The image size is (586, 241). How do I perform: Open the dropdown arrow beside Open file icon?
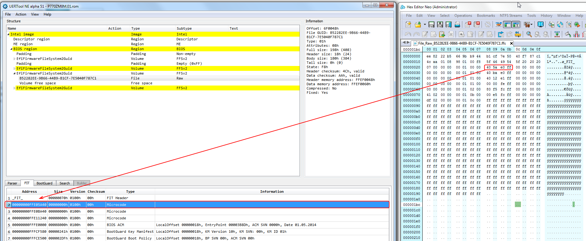tap(425, 24)
